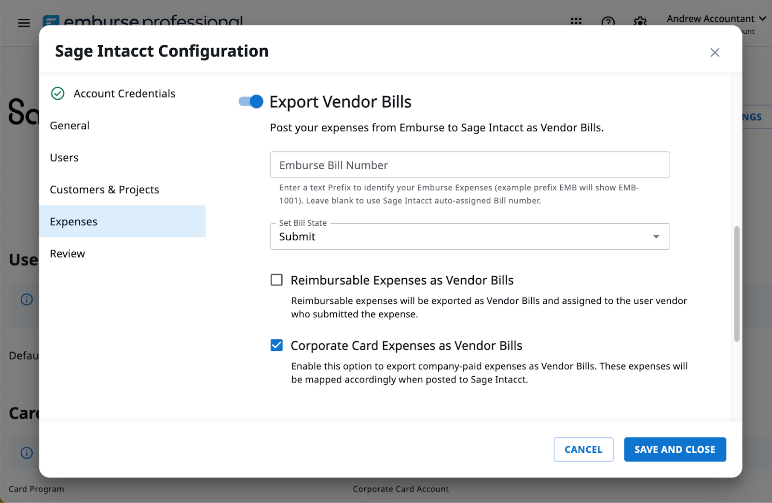Open the help question mark icon

click(x=608, y=21)
